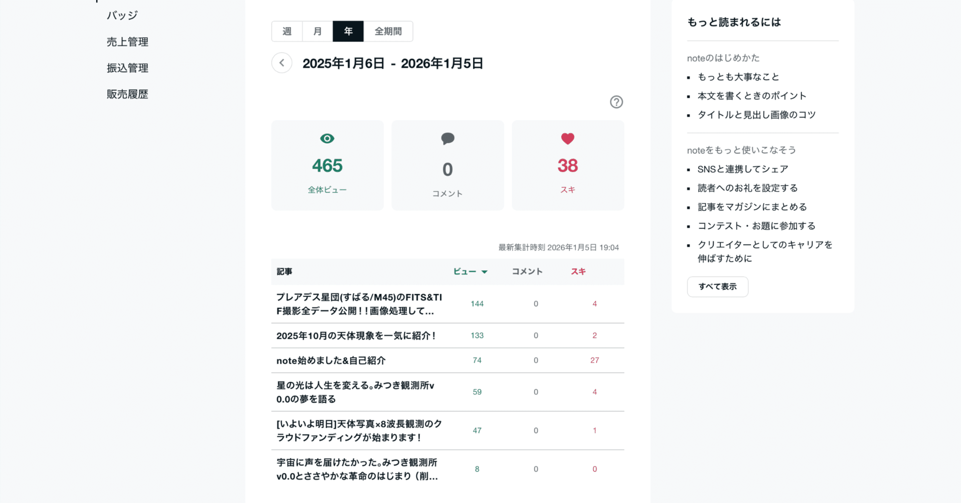
Task: Click the すべて表示 button
Action: pyautogui.click(x=717, y=286)
